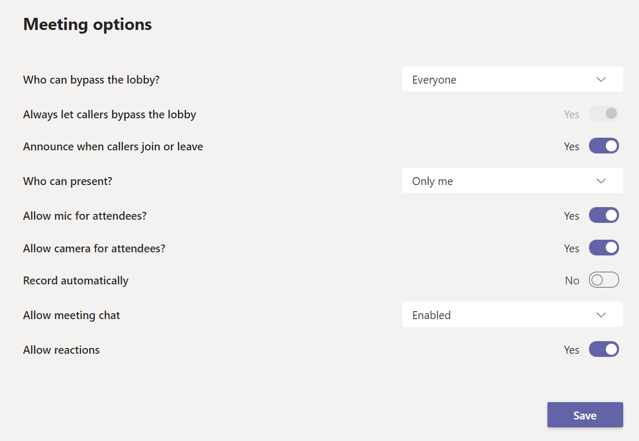
Task: Click the 'Meeting options' heading
Action: [87, 24]
